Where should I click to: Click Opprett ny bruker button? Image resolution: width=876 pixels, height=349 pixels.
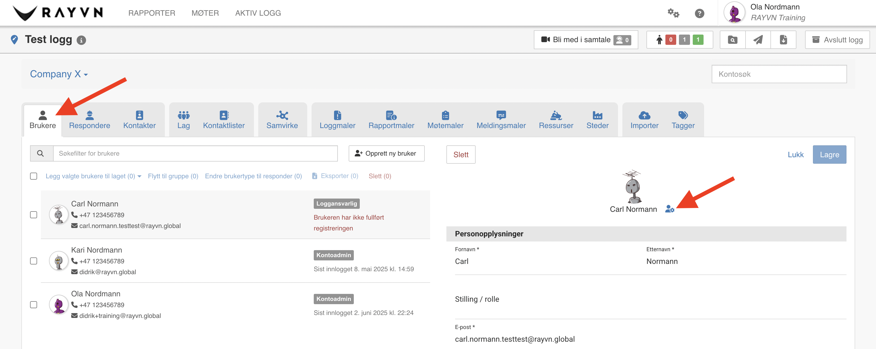[386, 153]
